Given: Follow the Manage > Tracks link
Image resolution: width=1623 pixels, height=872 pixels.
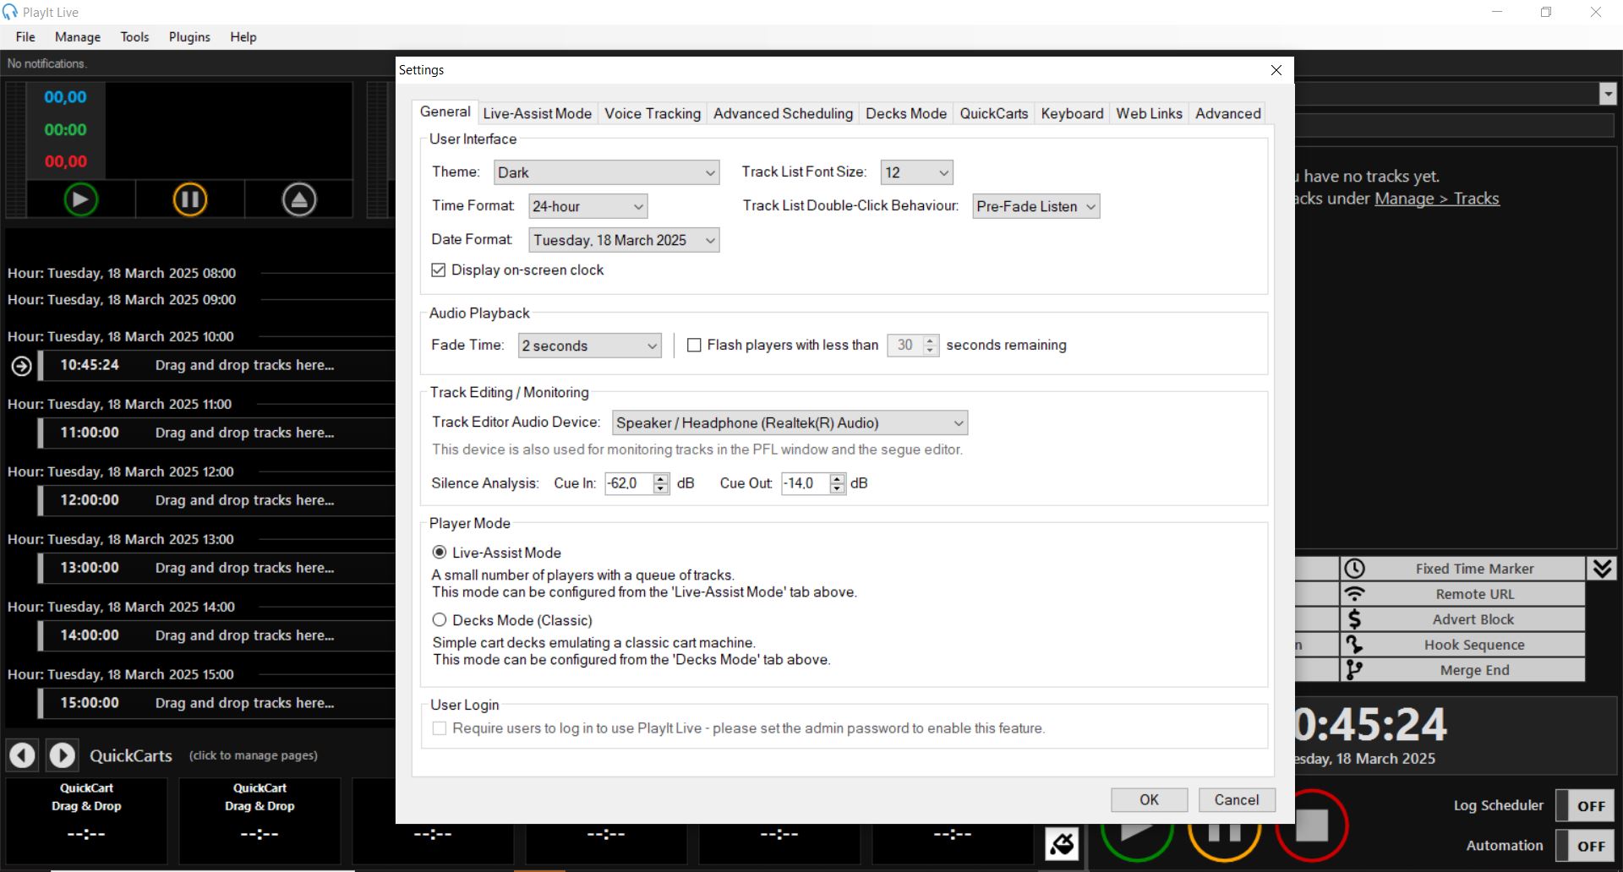Looking at the screenshot, I should (x=1437, y=199).
